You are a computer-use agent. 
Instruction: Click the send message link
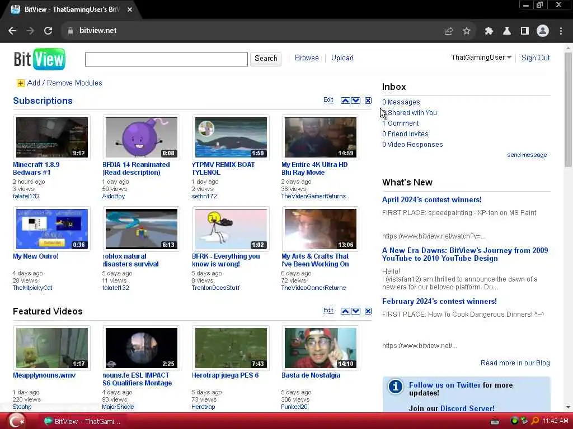pos(527,155)
